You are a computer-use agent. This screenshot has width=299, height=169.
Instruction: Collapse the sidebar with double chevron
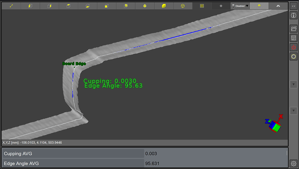coord(293,6)
